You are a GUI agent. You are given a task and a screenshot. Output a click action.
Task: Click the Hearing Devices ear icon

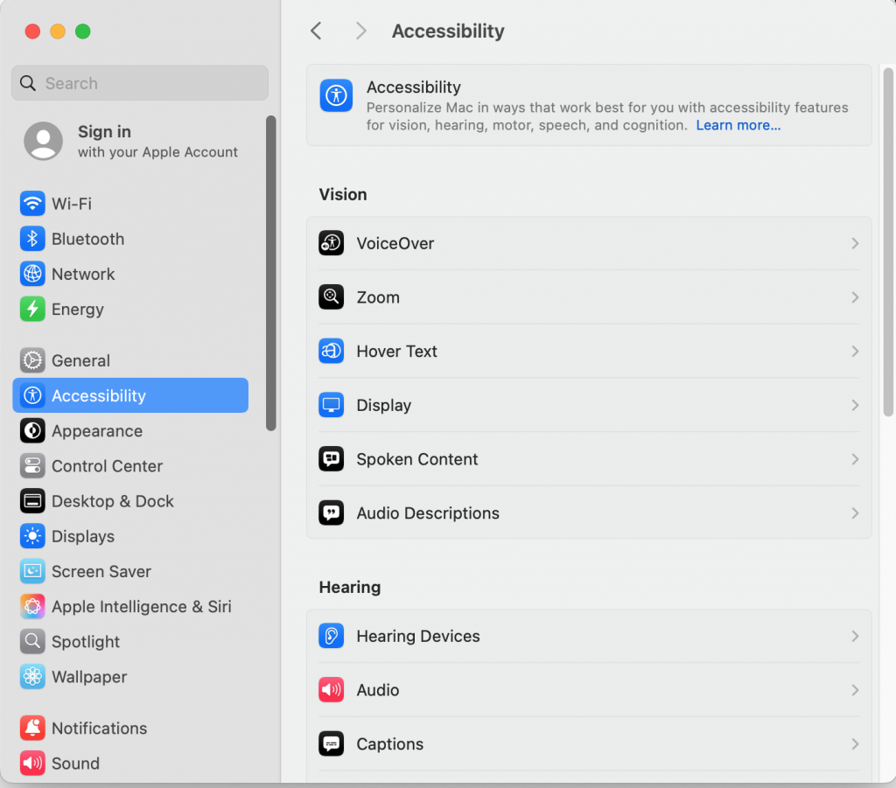click(x=331, y=637)
